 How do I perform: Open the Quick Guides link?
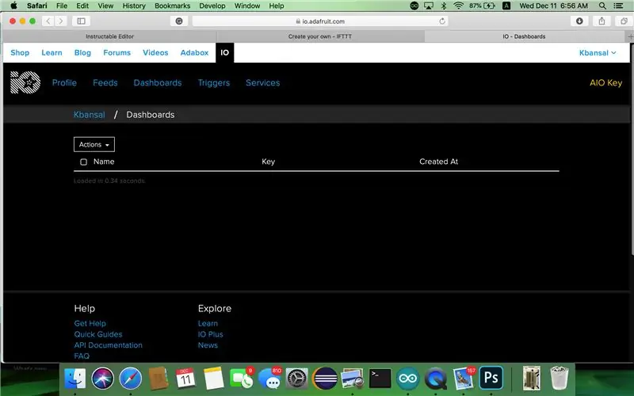[97, 334]
